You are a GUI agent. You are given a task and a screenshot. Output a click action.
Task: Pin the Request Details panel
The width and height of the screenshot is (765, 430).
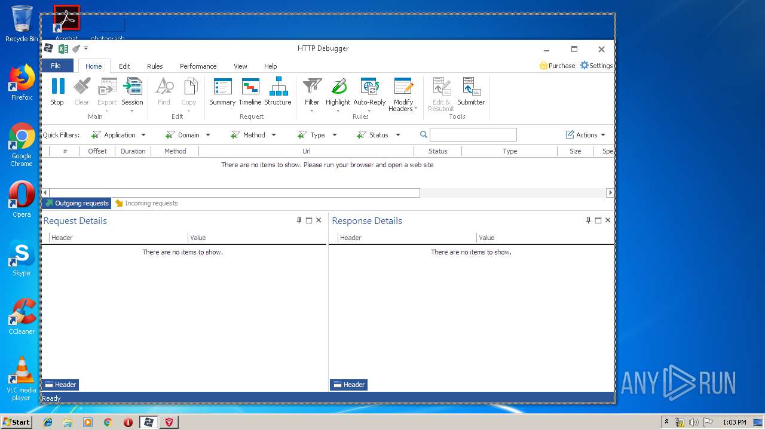(x=299, y=220)
